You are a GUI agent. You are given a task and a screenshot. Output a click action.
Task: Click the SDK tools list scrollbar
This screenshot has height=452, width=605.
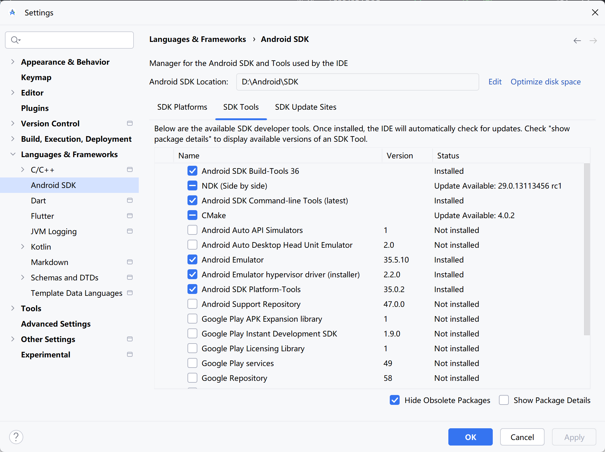point(586,249)
